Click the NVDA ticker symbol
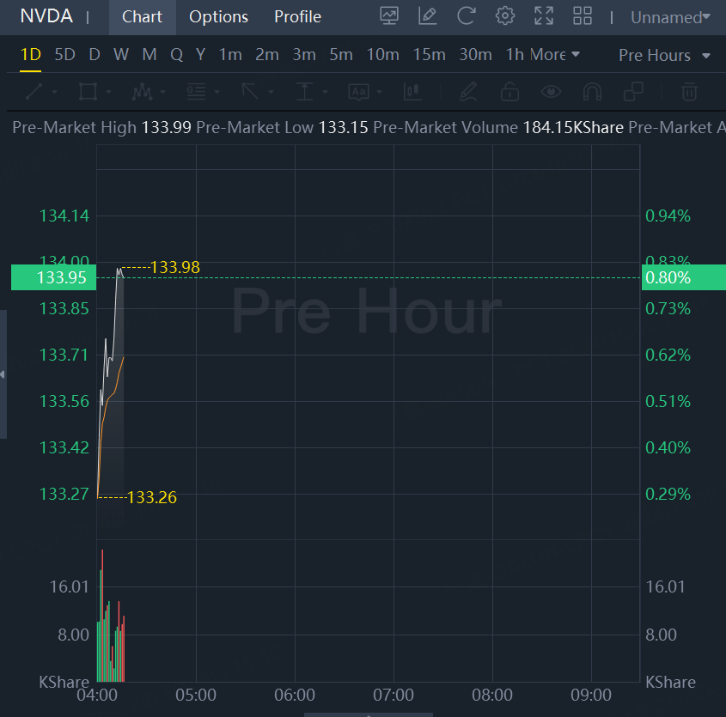This screenshot has height=717, width=726. pyautogui.click(x=46, y=16)
